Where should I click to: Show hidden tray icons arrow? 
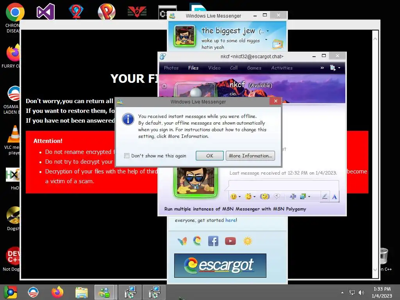[342, 293]
